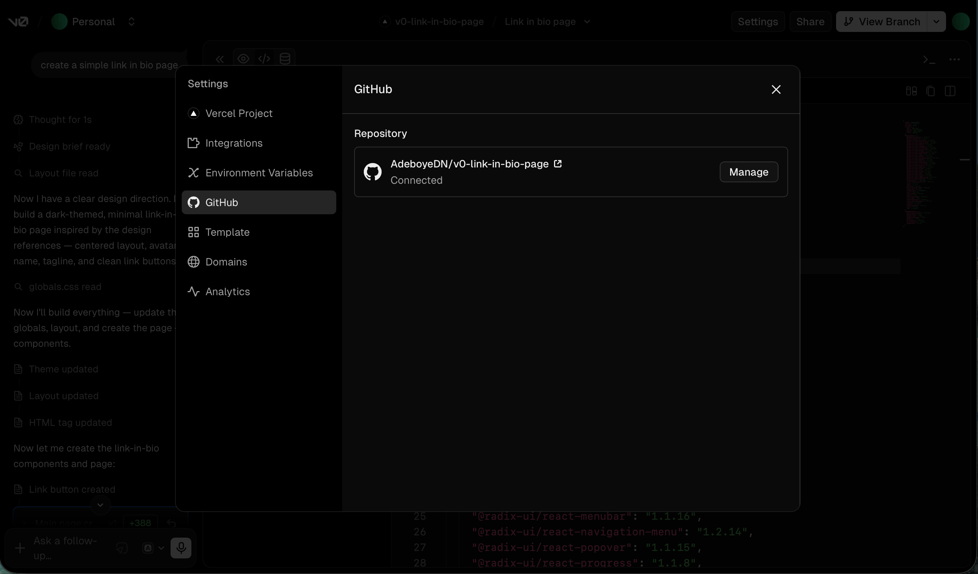The height and width of the screenshot is (574, 978).
Task: Click the Manage button for the repository
Action: point(749,172)
